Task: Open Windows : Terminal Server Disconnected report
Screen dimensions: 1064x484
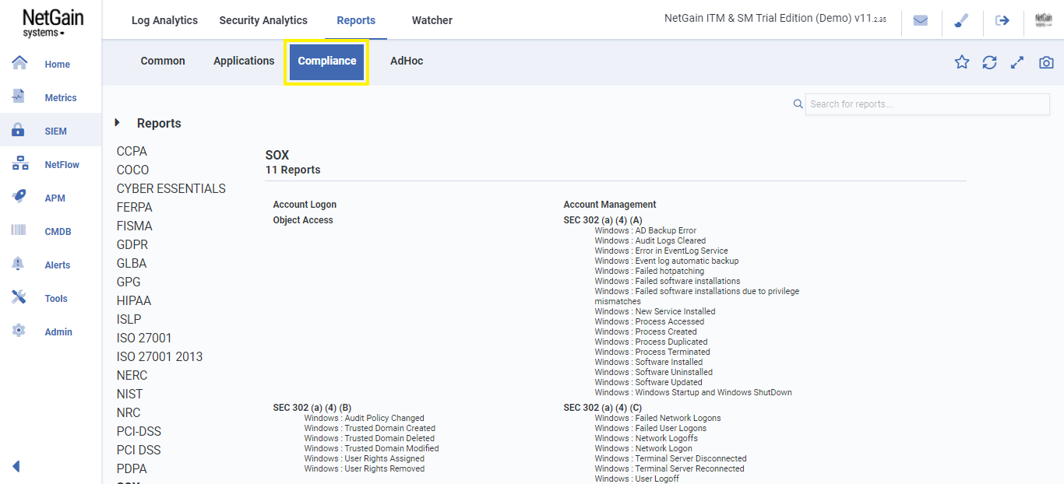Action: tap(671, 458)
